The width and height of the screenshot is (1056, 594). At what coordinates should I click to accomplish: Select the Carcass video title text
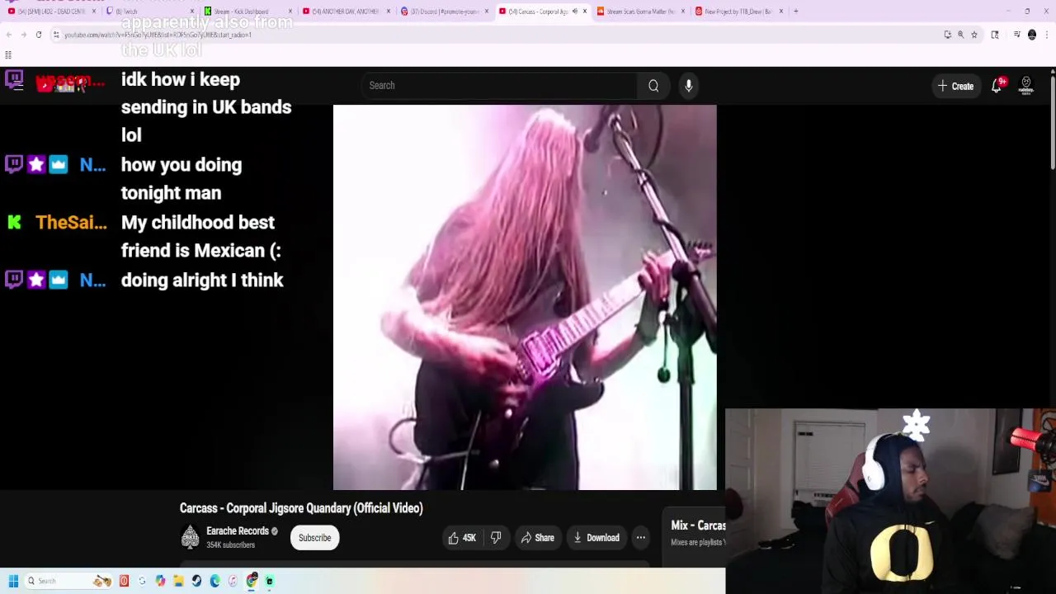coord(301,508)
